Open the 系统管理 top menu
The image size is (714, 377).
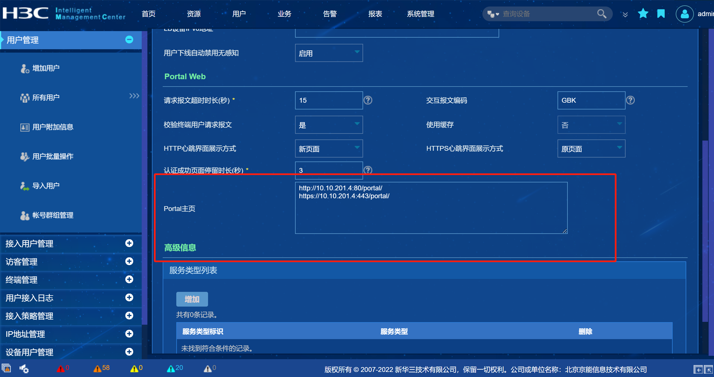[x=420, y=14]
